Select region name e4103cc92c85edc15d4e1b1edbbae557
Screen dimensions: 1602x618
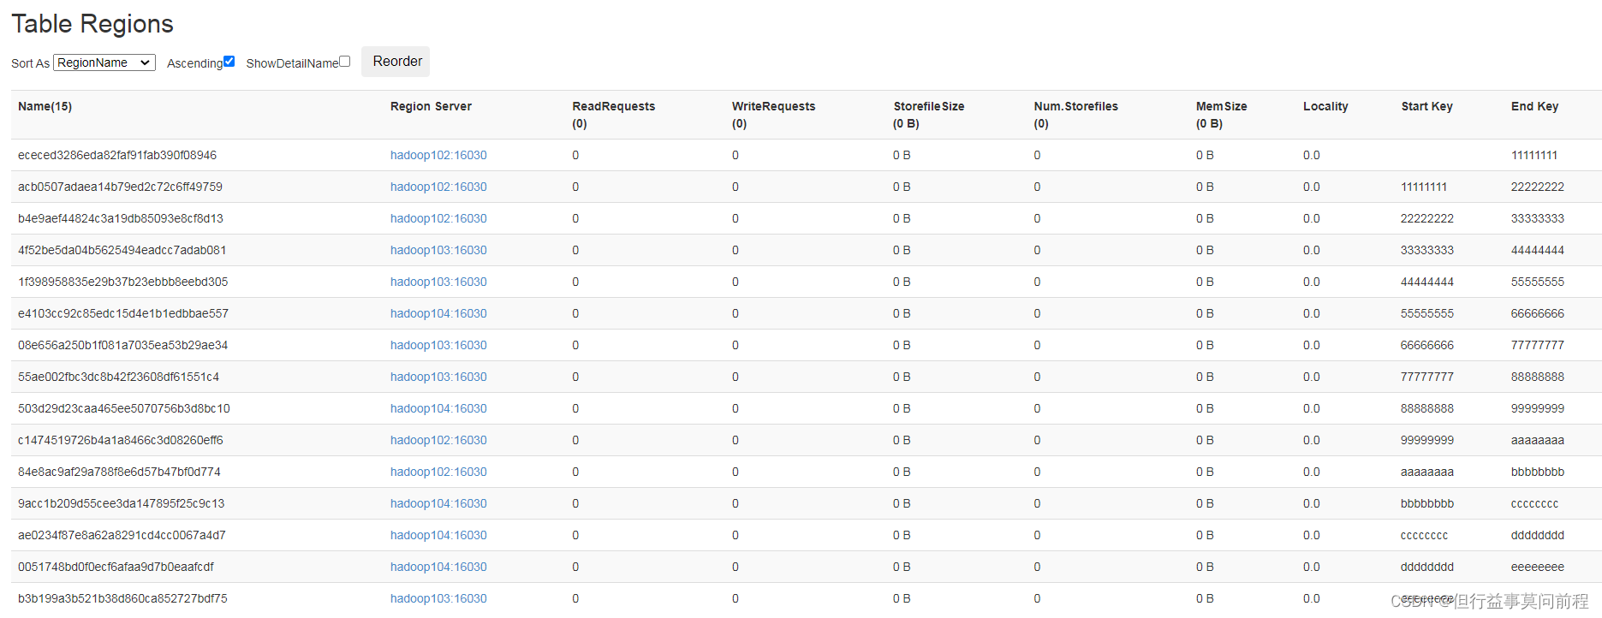(x=123, y=313)
